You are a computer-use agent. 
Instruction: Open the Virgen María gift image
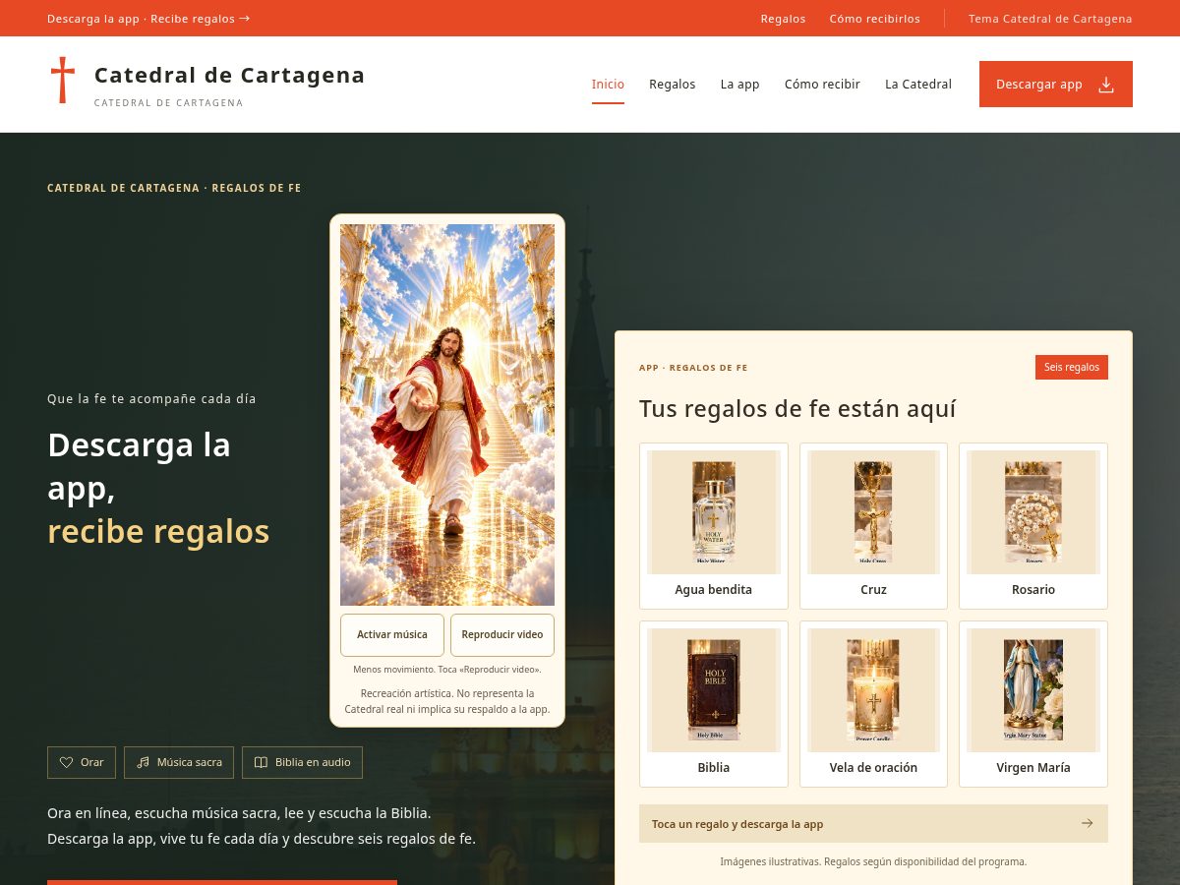[x=1033, y=690]
